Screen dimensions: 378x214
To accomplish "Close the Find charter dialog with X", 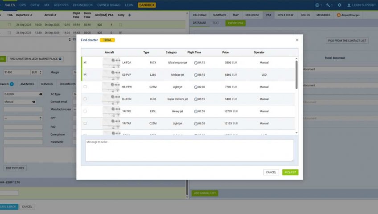I will pos(297,40).
